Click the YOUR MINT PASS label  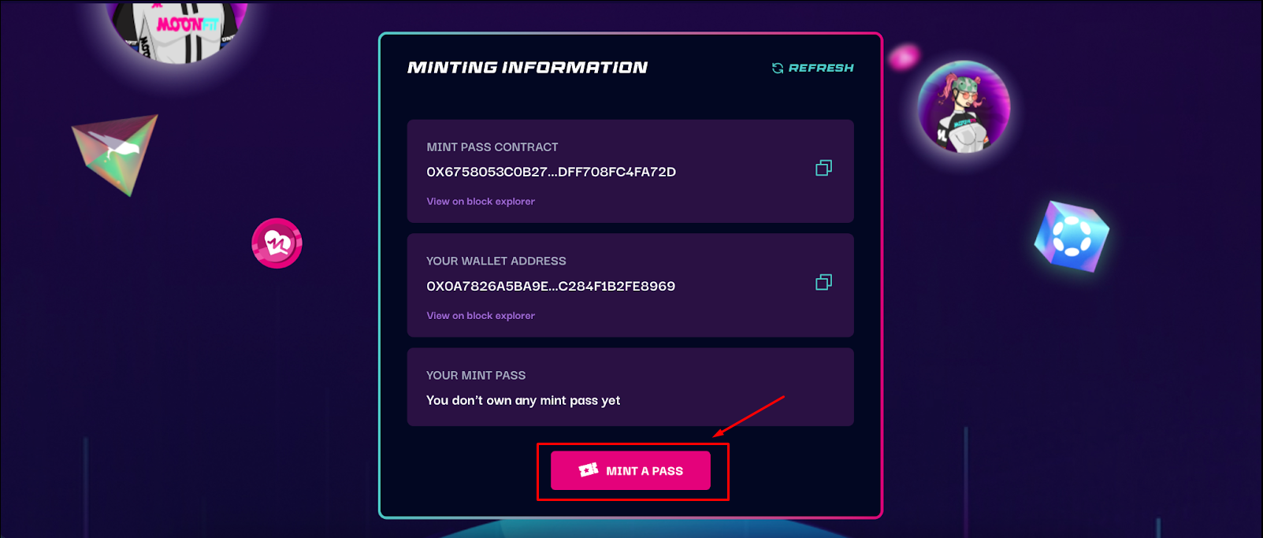coord(476,376)
